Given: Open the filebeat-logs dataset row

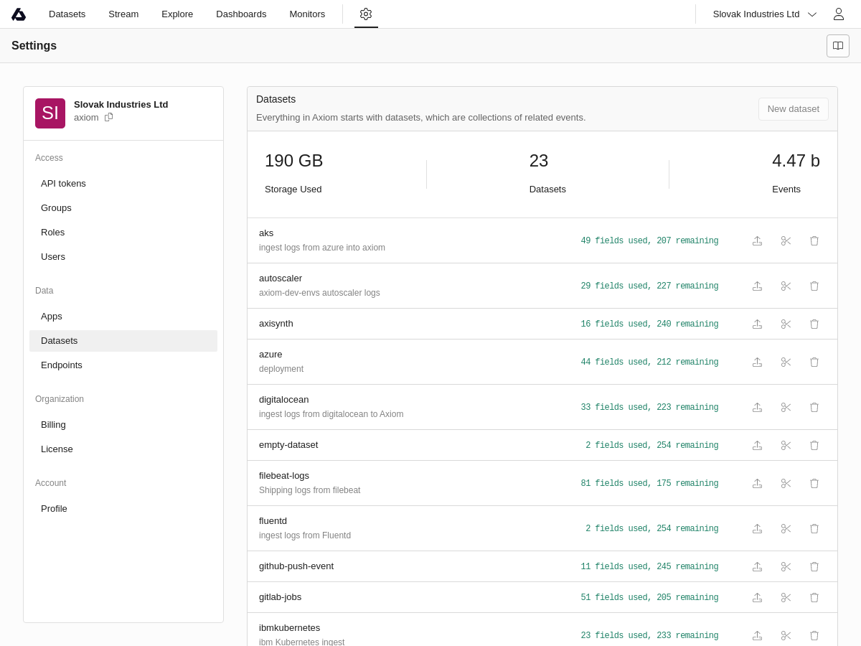Looking at the screenshot, I should point(284,476).
